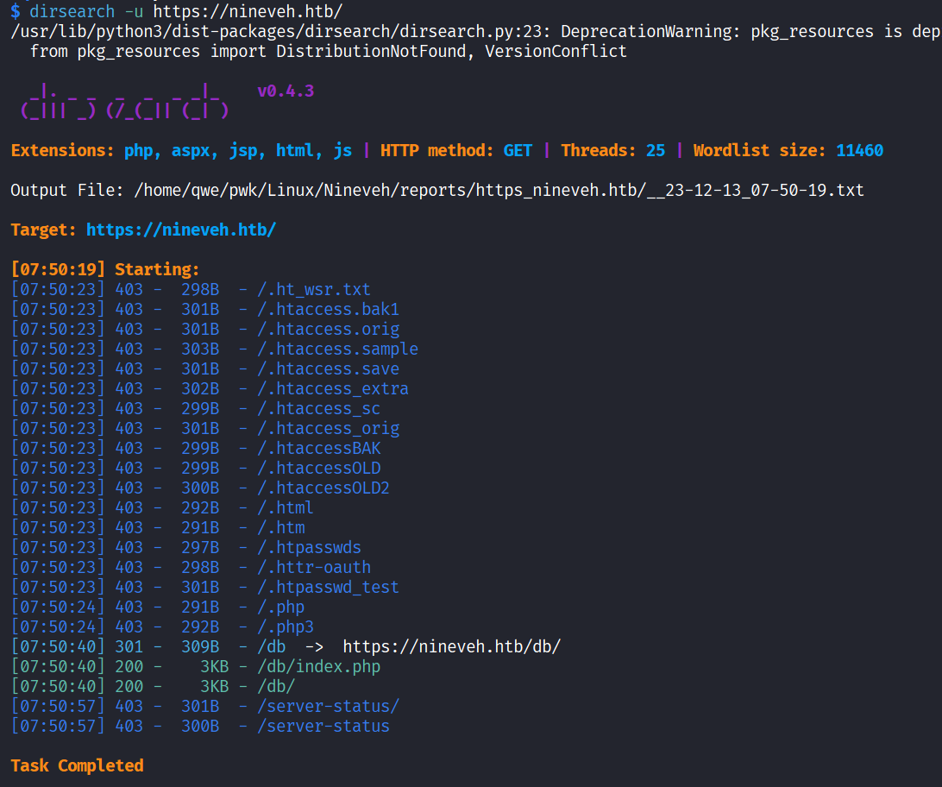Image resolution: width=942 pixels, height=787 pixels.
Task: Click the Threads value 25
Action: [x=656, y=150]
